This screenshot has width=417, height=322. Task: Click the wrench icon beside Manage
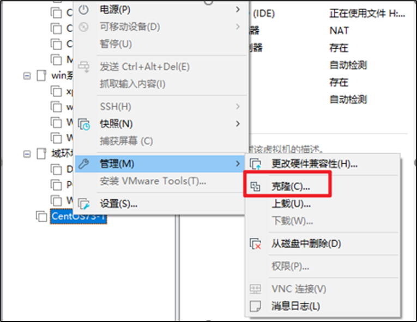click(83, 164)
